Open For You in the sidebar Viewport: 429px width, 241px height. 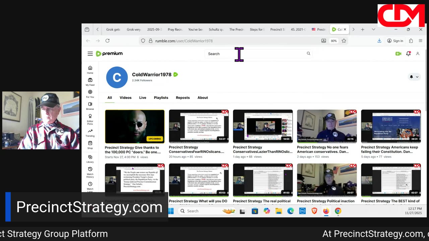pos(90,94)
